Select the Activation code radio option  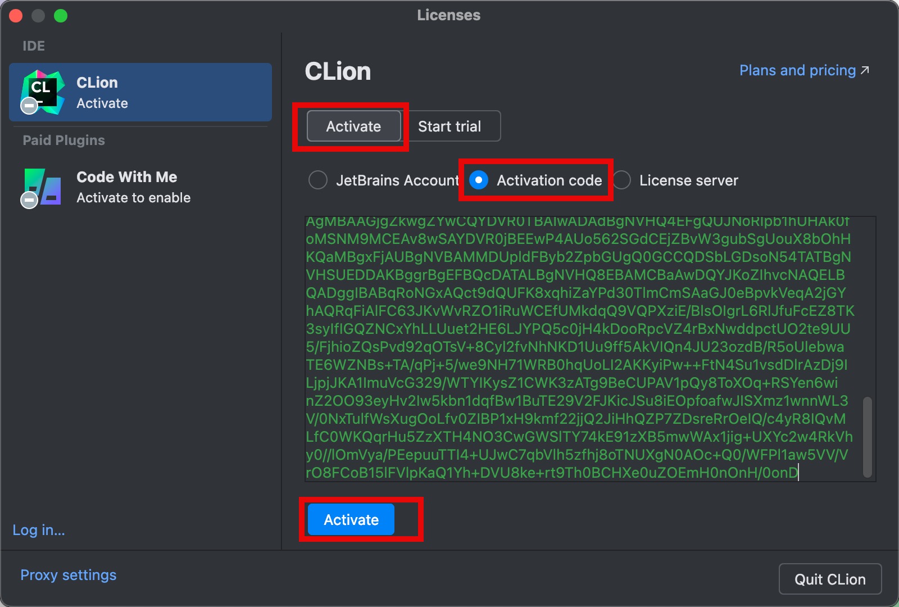[479, 180]
